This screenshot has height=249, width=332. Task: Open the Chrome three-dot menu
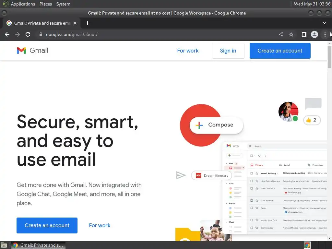(x=325, y=34)
